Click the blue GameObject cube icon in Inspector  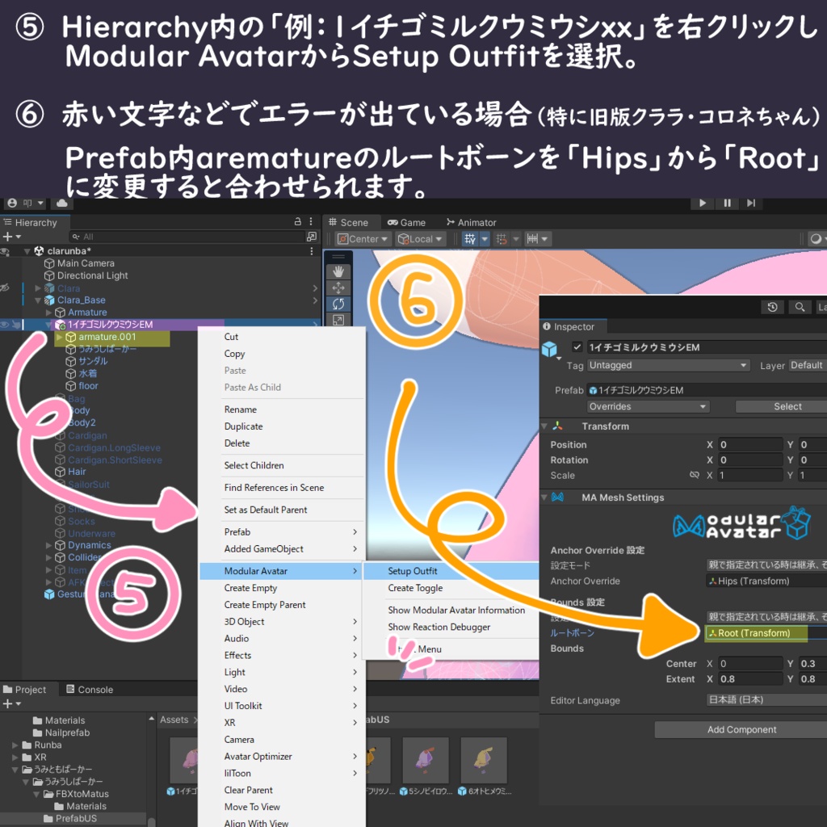point(549,349)
